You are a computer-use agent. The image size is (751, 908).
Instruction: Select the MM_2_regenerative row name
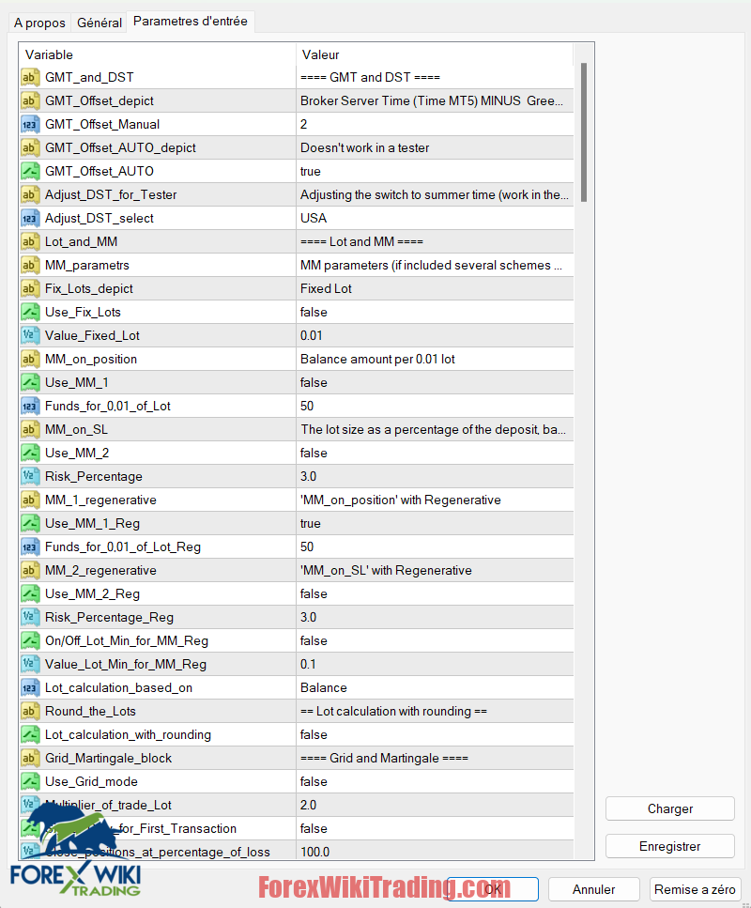100,570
